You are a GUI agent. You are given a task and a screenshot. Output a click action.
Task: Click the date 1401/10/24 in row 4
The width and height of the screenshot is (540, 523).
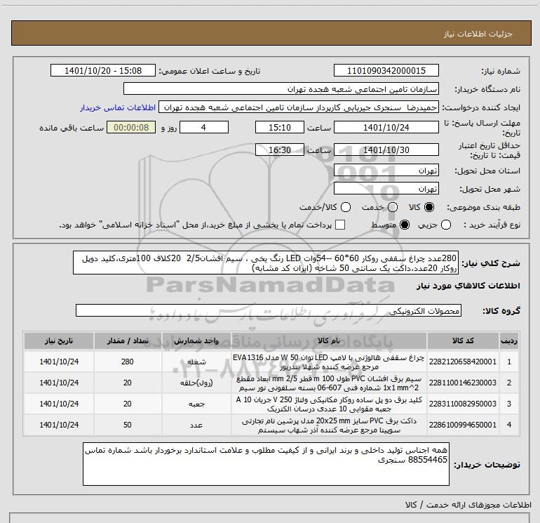[x=59, y=425]
